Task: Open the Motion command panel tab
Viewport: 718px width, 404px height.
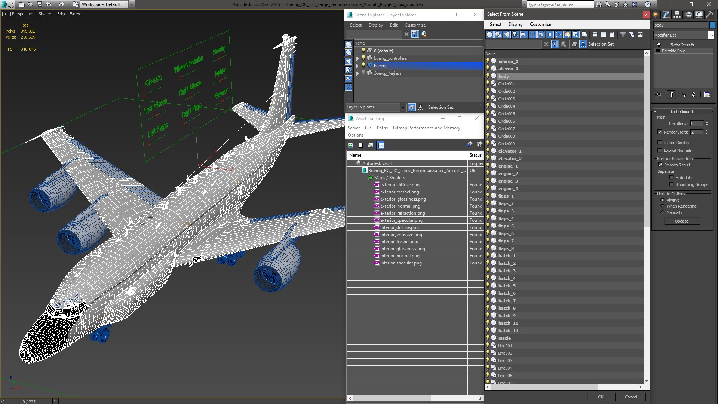Action: click(x=688, y=15)
